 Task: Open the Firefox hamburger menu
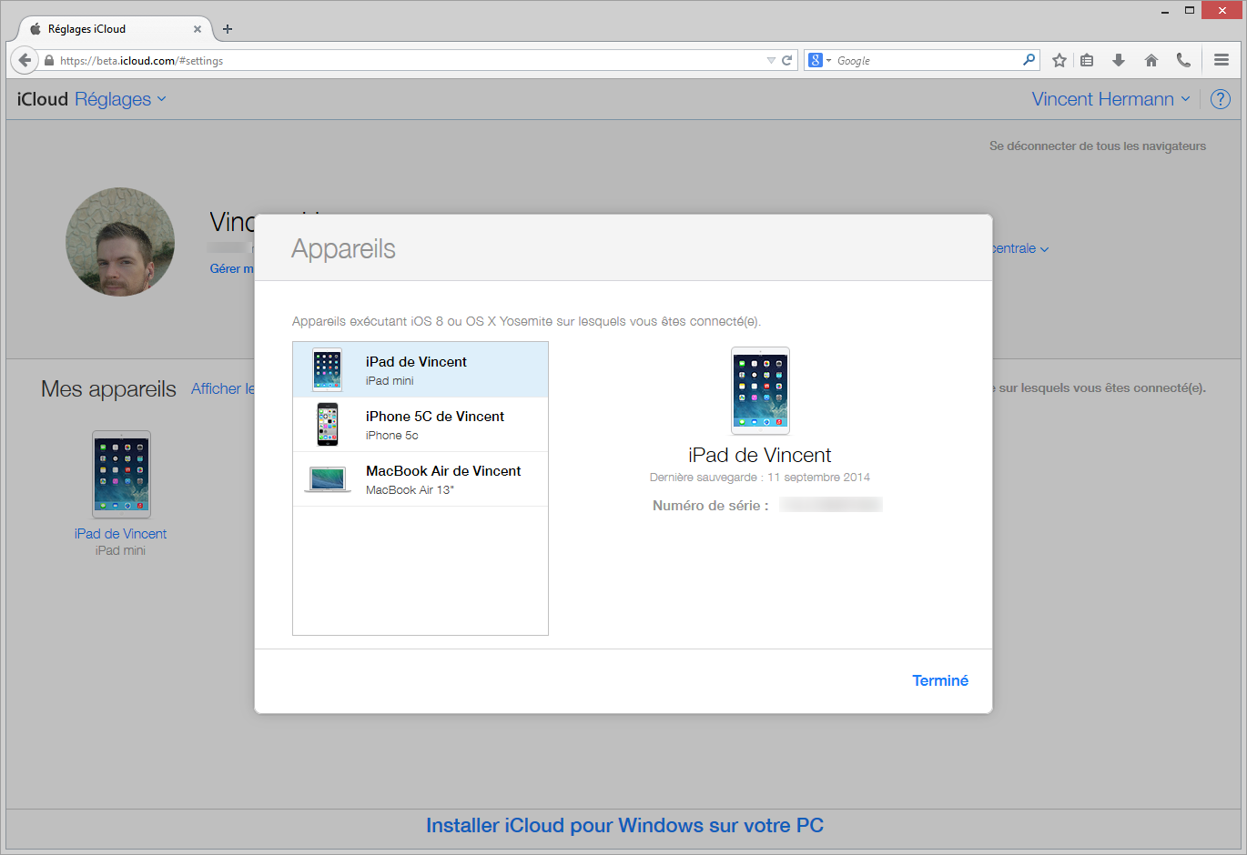(x=1222, y=60)
